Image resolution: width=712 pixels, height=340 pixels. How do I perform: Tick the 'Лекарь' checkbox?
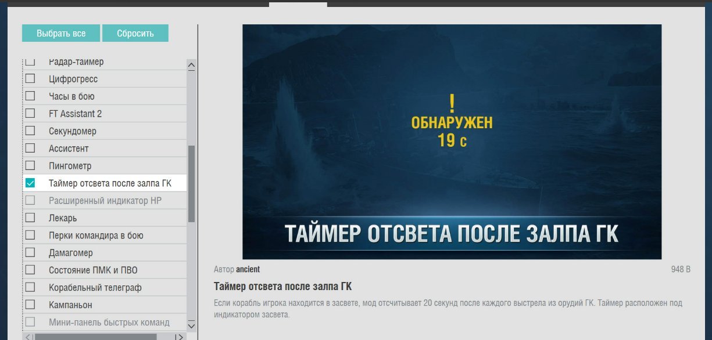30,218
